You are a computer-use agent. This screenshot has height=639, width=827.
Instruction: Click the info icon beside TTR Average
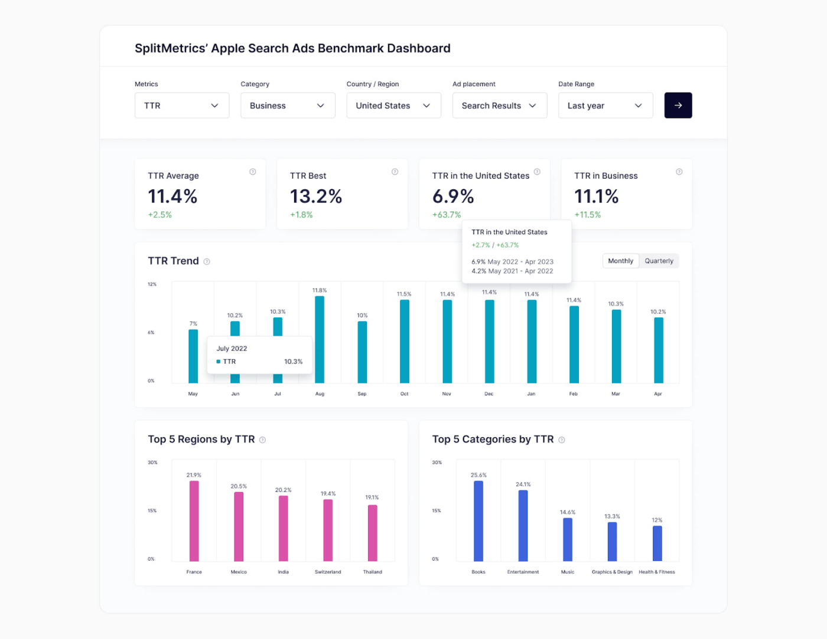252,172
